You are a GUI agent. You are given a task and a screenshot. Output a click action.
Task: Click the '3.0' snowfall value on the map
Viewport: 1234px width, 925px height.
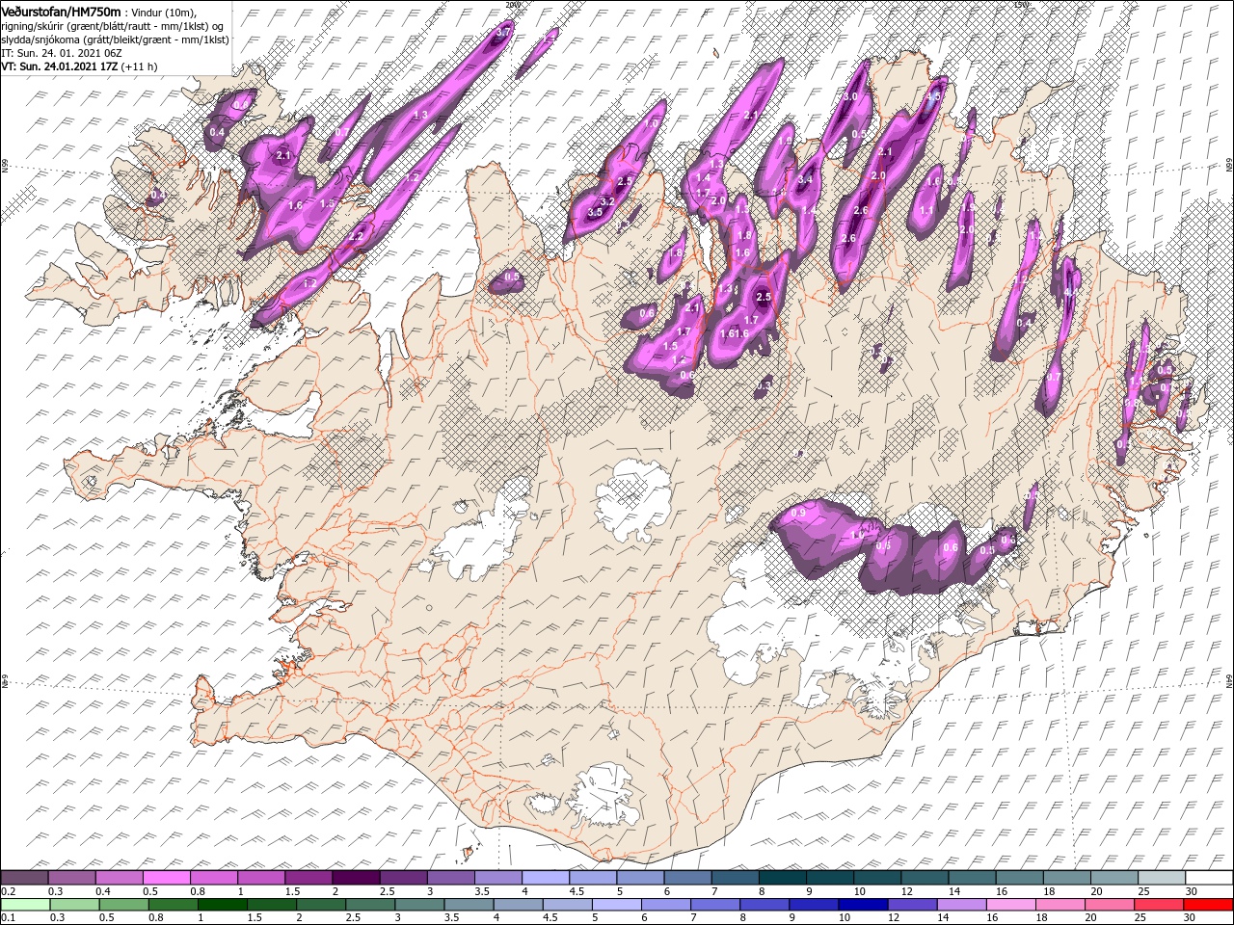tap(850, 97)
